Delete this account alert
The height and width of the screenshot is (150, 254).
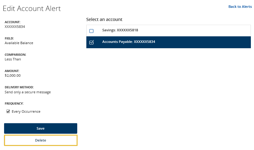pos(41,140)
